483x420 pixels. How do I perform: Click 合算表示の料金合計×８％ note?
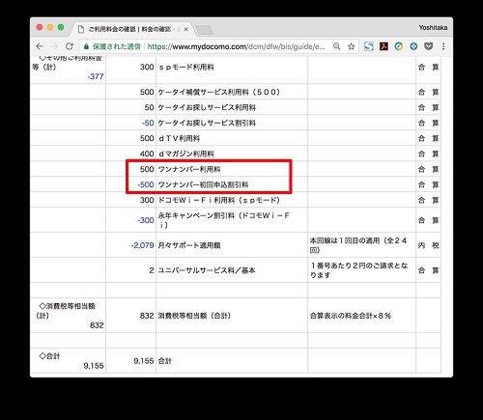(x=351, y=316)
